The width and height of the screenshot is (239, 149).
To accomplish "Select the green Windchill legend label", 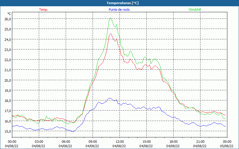I will [195, 10].
